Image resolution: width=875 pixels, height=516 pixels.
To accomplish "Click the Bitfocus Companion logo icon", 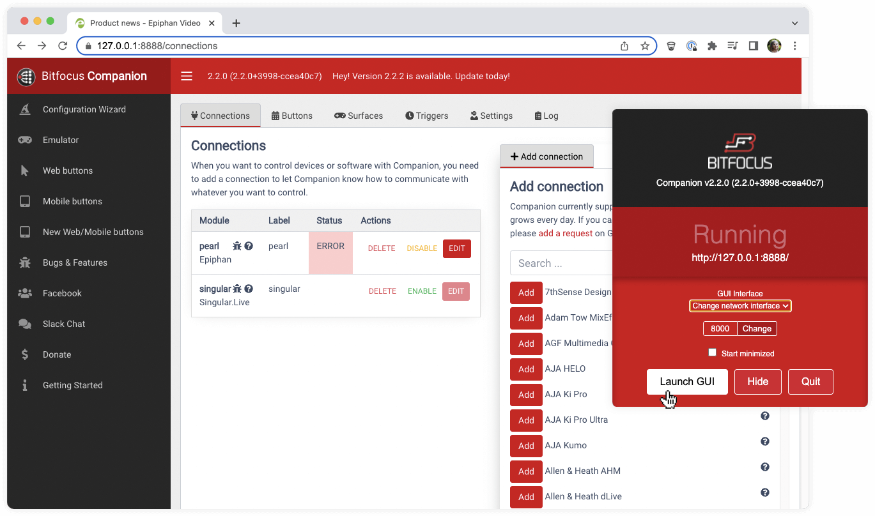I will tap(26, 77).
